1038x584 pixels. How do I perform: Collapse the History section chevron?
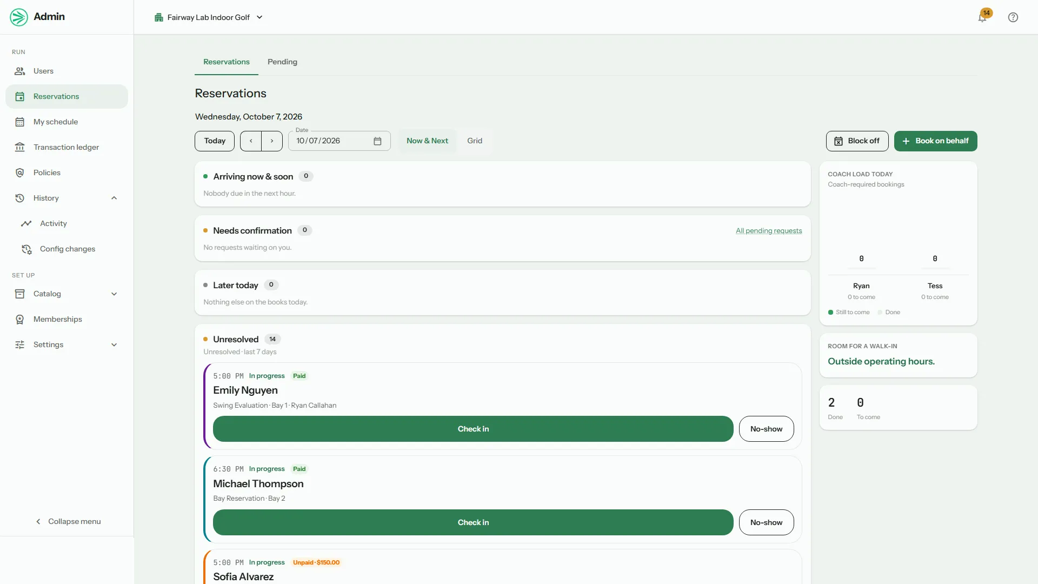tap(114, 198)
